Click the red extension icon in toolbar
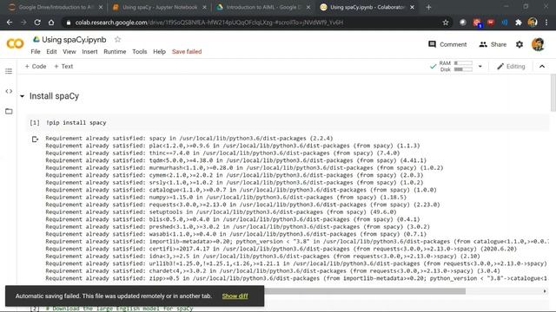The height and width of the screenshot is (312, 556). [491, 23]
